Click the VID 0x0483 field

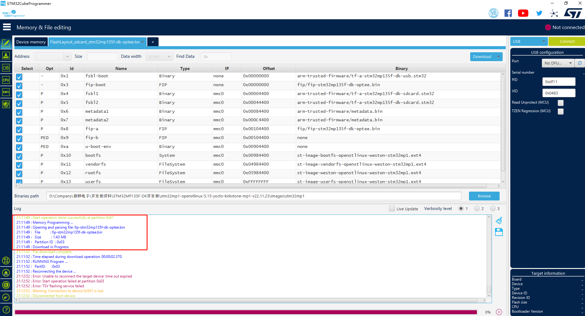pos(559,93)
